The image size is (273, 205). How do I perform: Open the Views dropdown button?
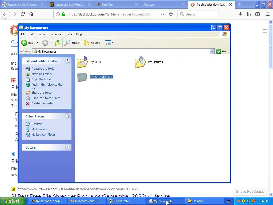109,43
